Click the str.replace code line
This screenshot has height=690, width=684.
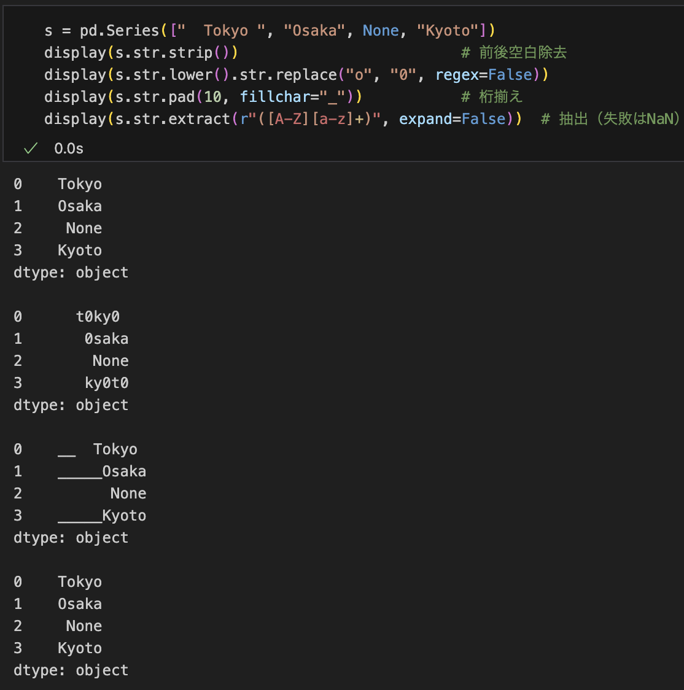[x=296, y=75]
